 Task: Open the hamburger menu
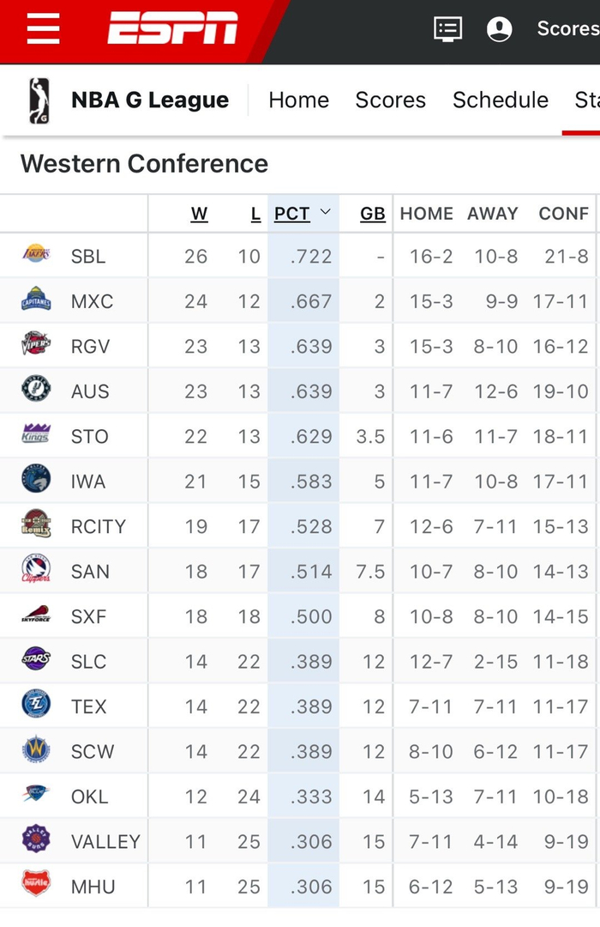pos(43,28)
